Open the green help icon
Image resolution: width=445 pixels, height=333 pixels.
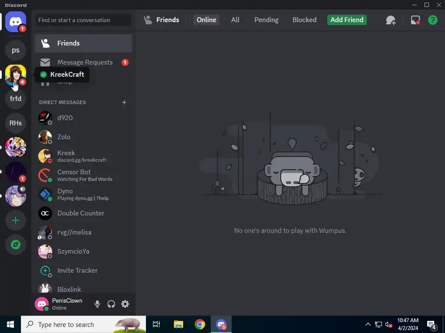coord(432,20)
